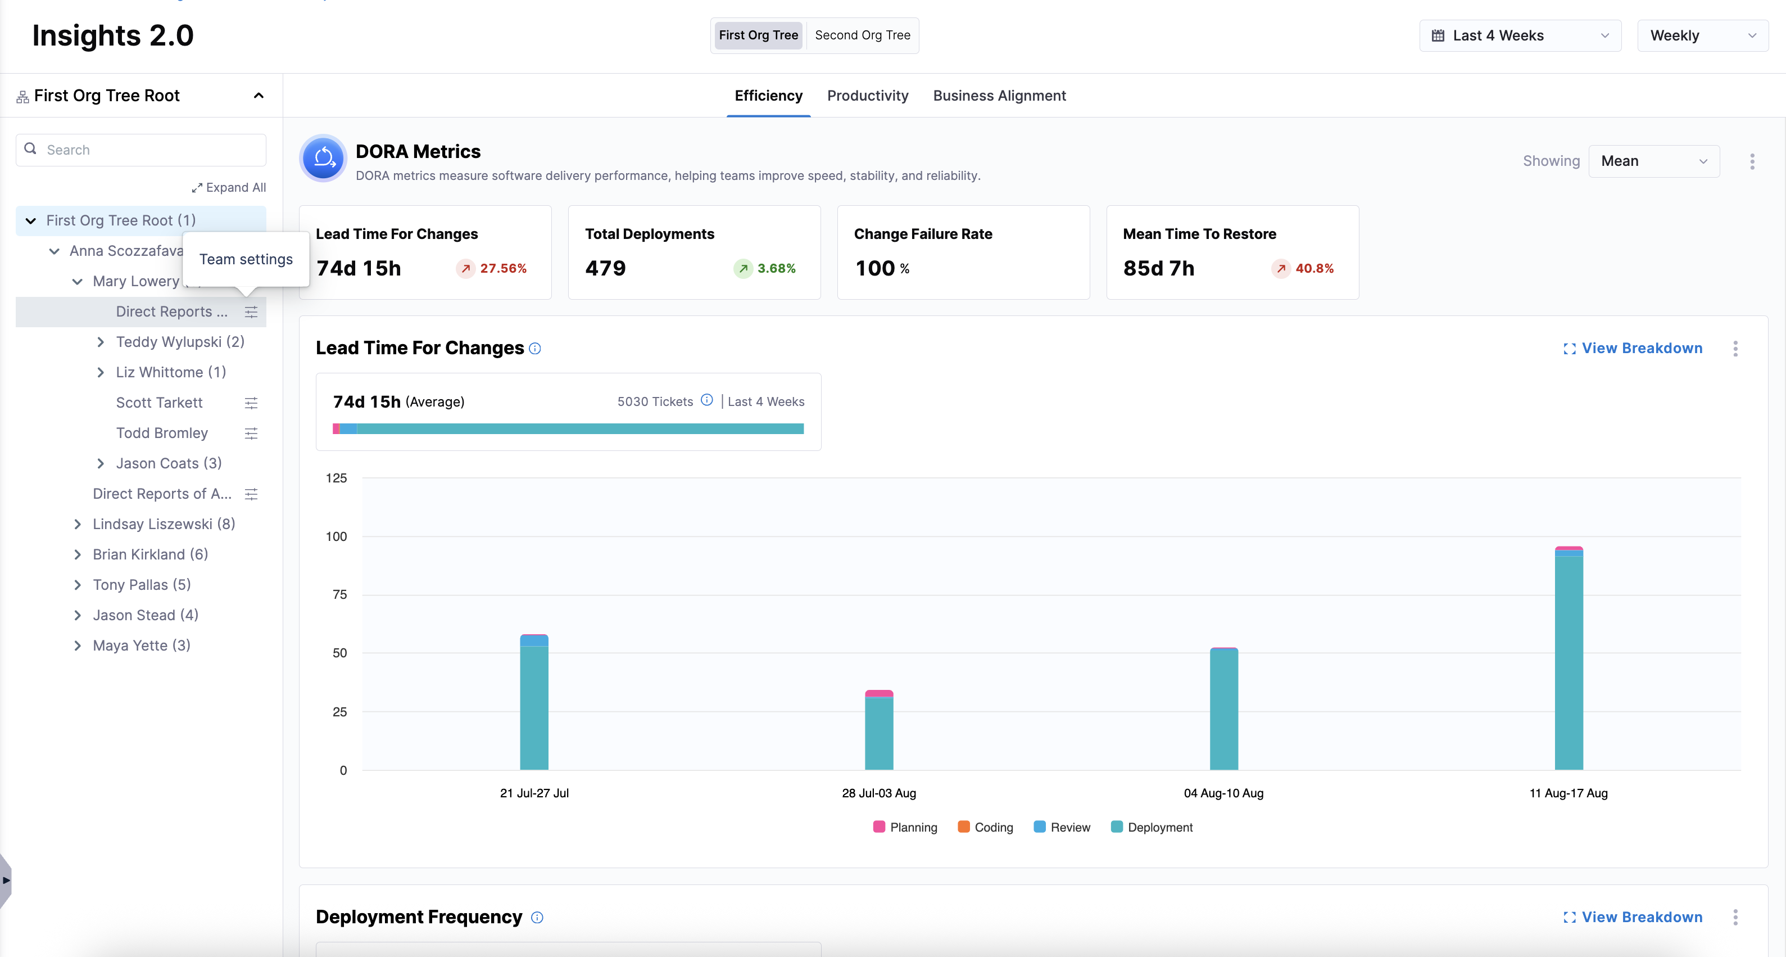Click the org tree Search field

tap(140, 150)
